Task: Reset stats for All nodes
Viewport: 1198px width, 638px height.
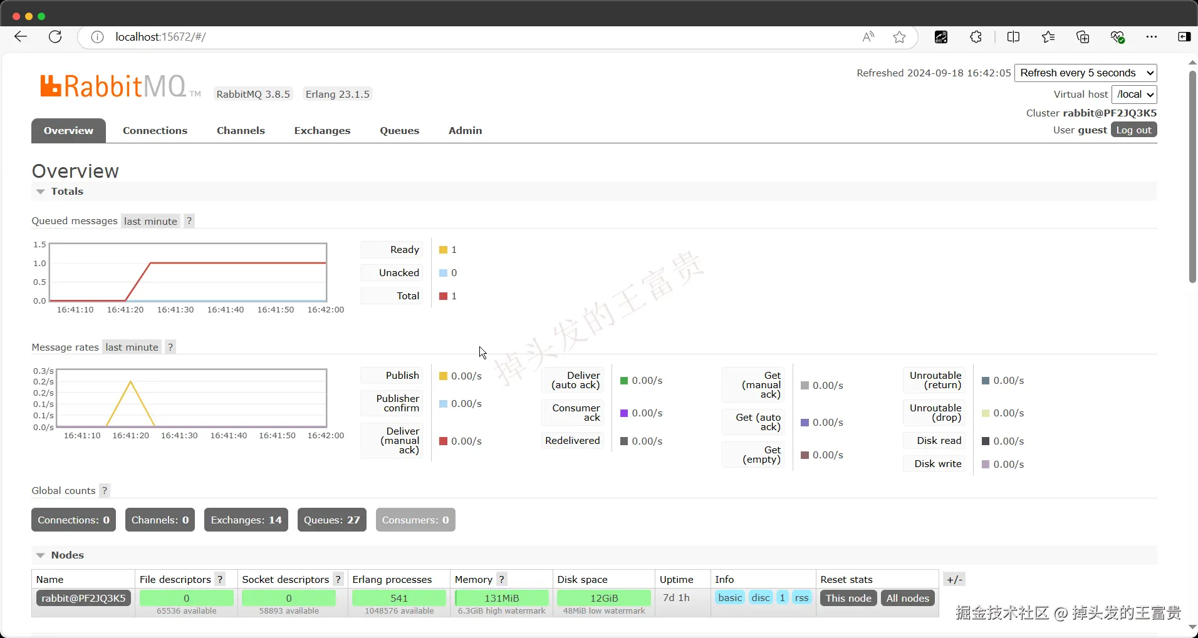Action: 907,598
